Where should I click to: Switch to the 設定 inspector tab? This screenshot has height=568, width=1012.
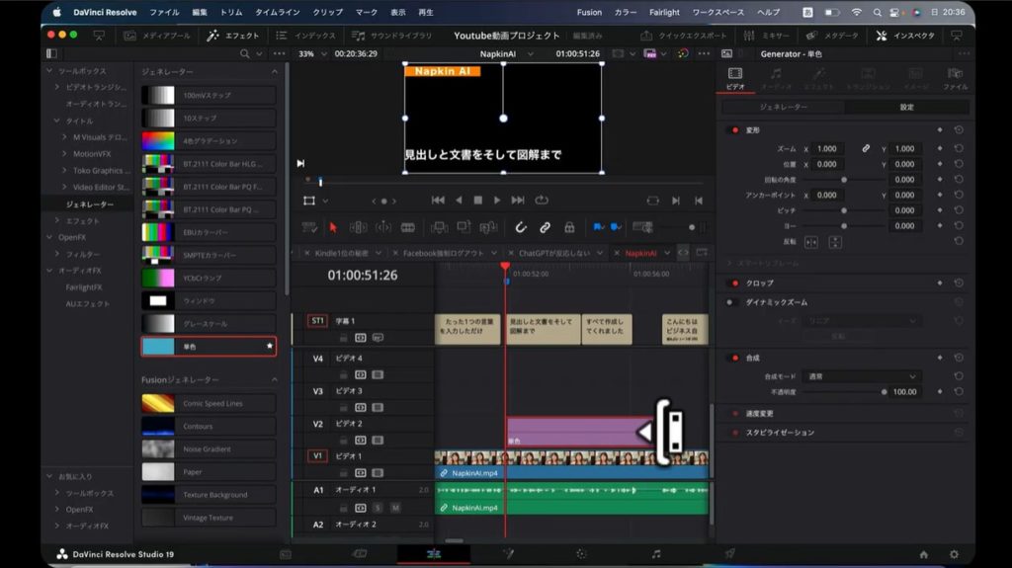click(x=906, y=107)
